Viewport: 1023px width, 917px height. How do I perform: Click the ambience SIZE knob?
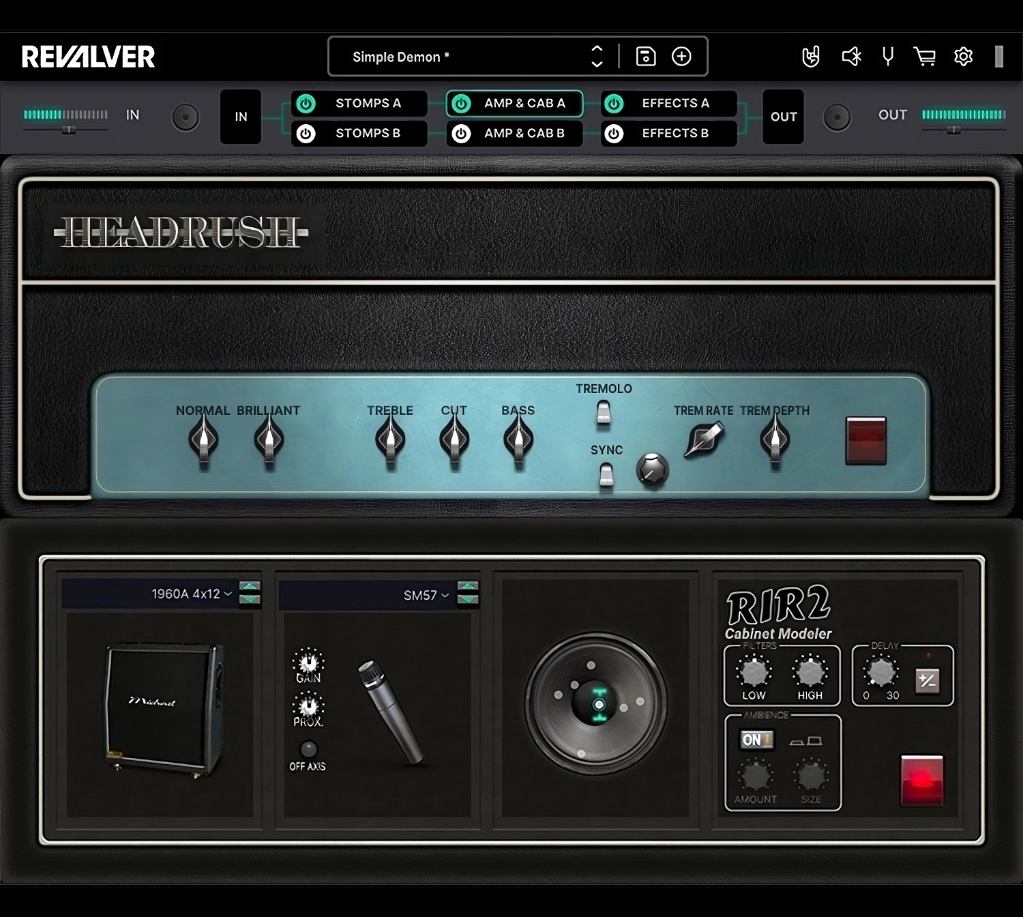point(811,776)
